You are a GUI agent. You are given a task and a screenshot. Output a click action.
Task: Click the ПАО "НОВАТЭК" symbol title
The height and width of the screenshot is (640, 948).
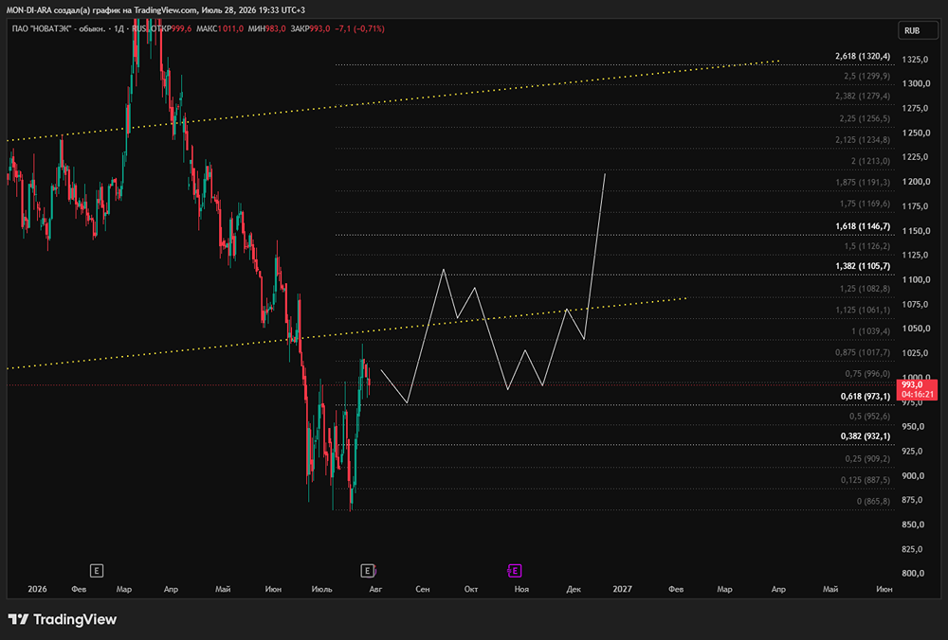click(x=59, y=28)
